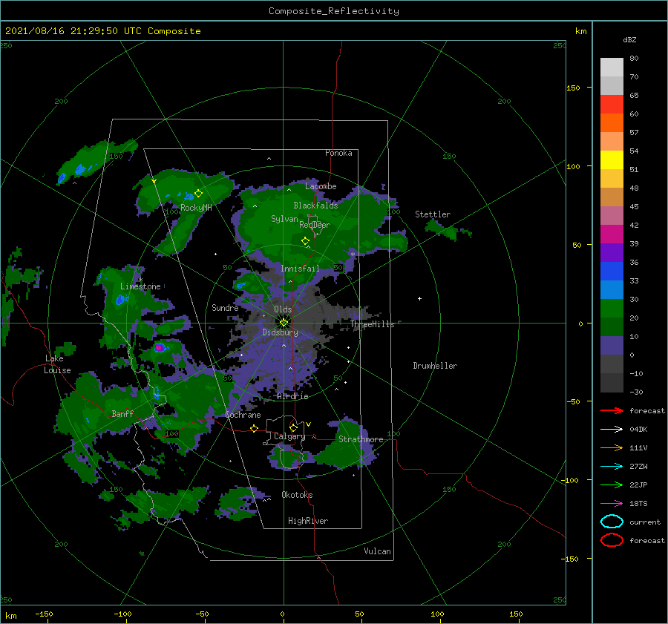Click the yellow diamond marker above Calgary label
The image size is (668, 624).
pyautogui.click(x=293, y=427)
